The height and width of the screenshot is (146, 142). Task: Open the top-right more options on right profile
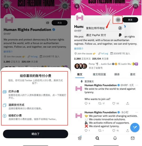click(135, 6)
